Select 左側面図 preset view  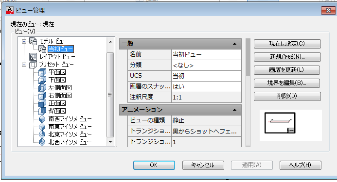coord(60,88)
